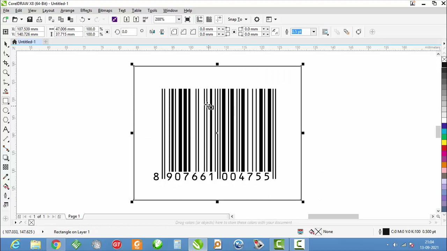Select the Shape edit tool
Viewport: 447px width, 251px height.
(x=6, y=53)
